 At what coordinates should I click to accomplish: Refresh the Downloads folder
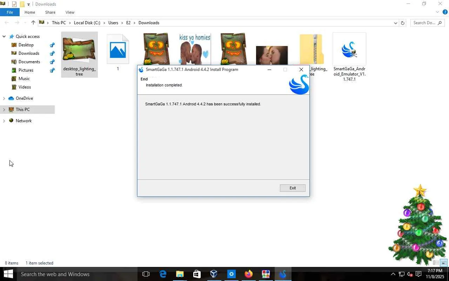pyautogui.click(x=403, y=23)
